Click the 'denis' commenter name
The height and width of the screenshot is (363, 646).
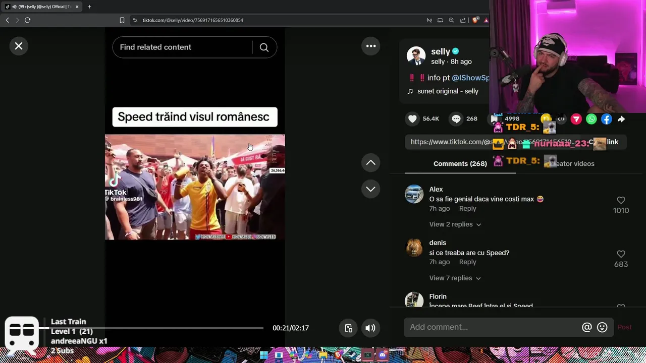coord(438,243)
